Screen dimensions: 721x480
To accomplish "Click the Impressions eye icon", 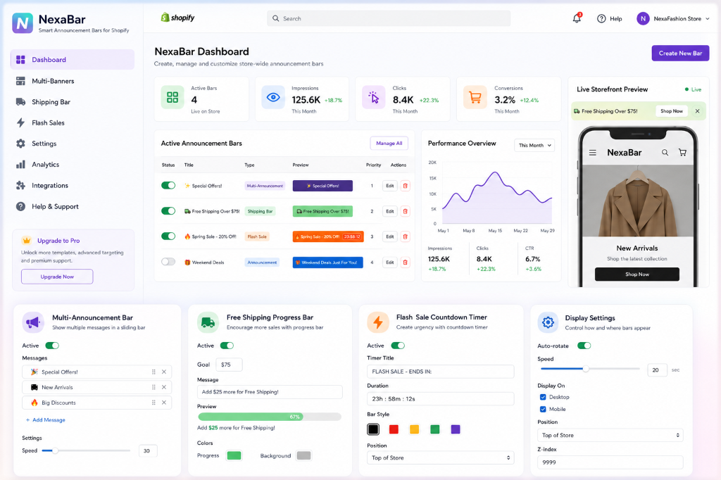I will click(273, 97).
